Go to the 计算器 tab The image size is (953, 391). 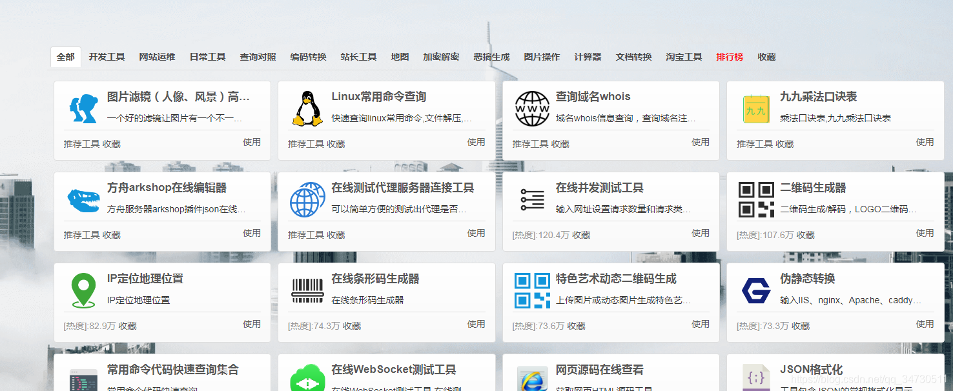pos(588,57)
